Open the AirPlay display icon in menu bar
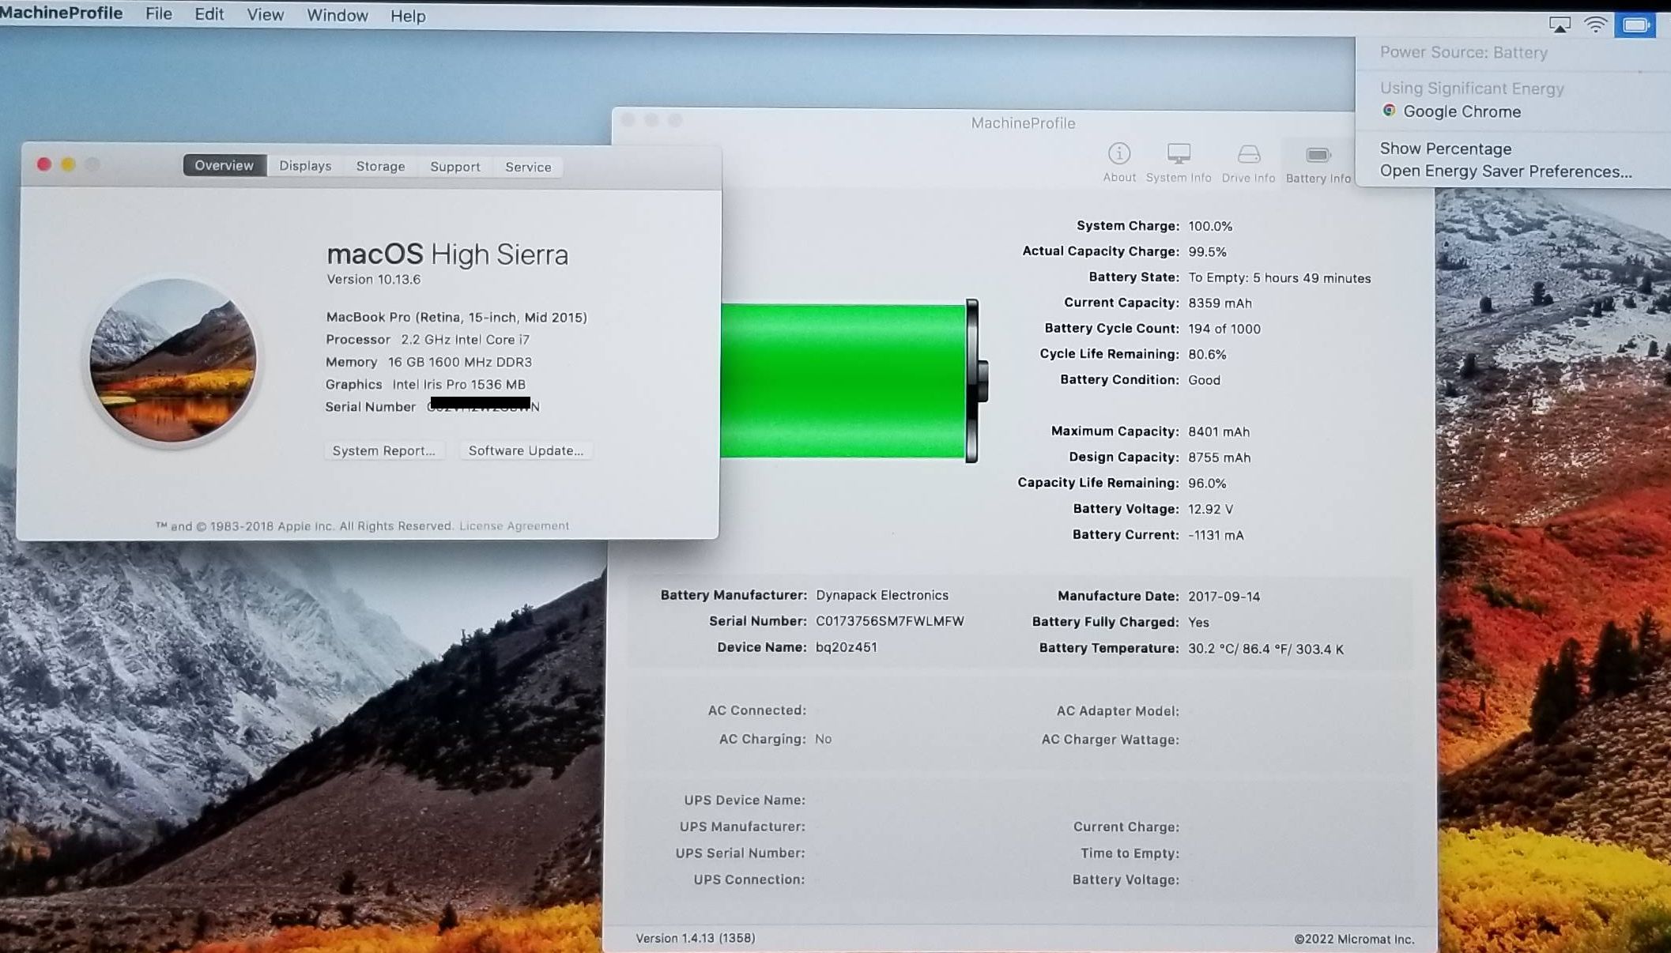Screen dimensions: 1671x953 [x=1559, y=25]
